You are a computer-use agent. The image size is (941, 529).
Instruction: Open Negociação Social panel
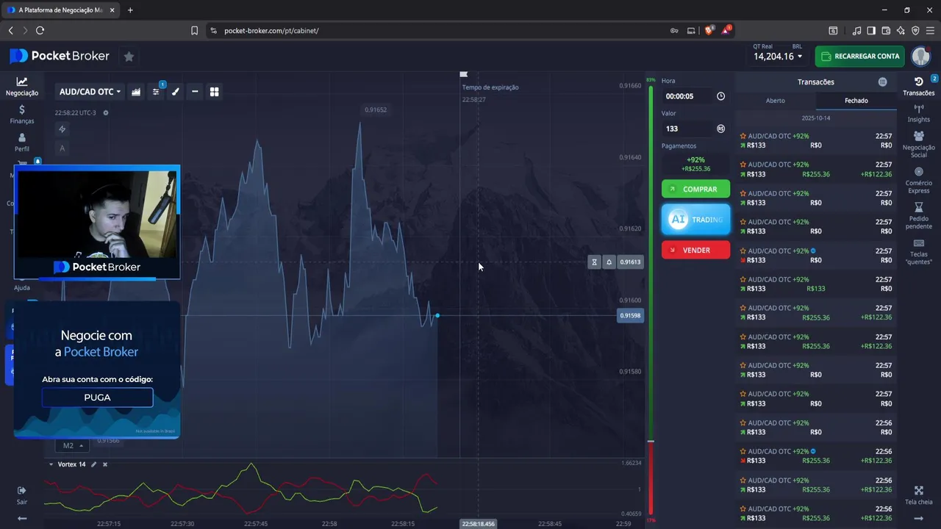coord(918,145)
